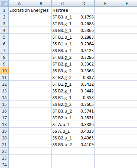Click cell with value 0.3432

coord(84,84)
